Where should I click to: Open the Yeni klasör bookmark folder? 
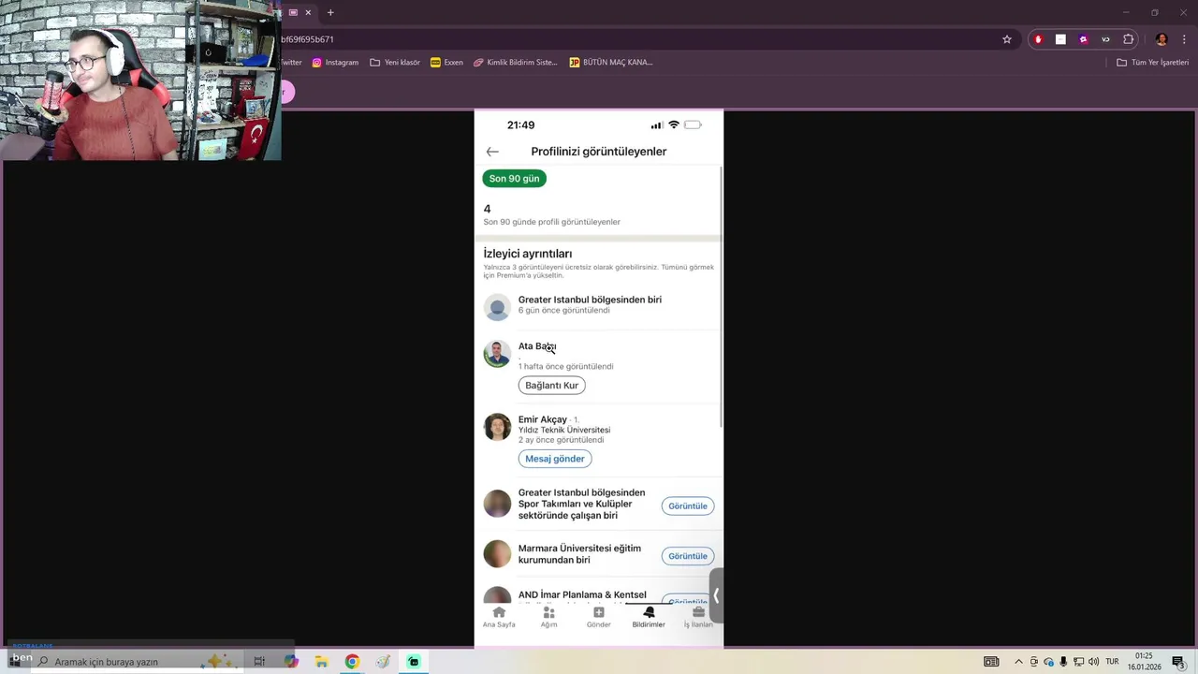tap(395, 63)
